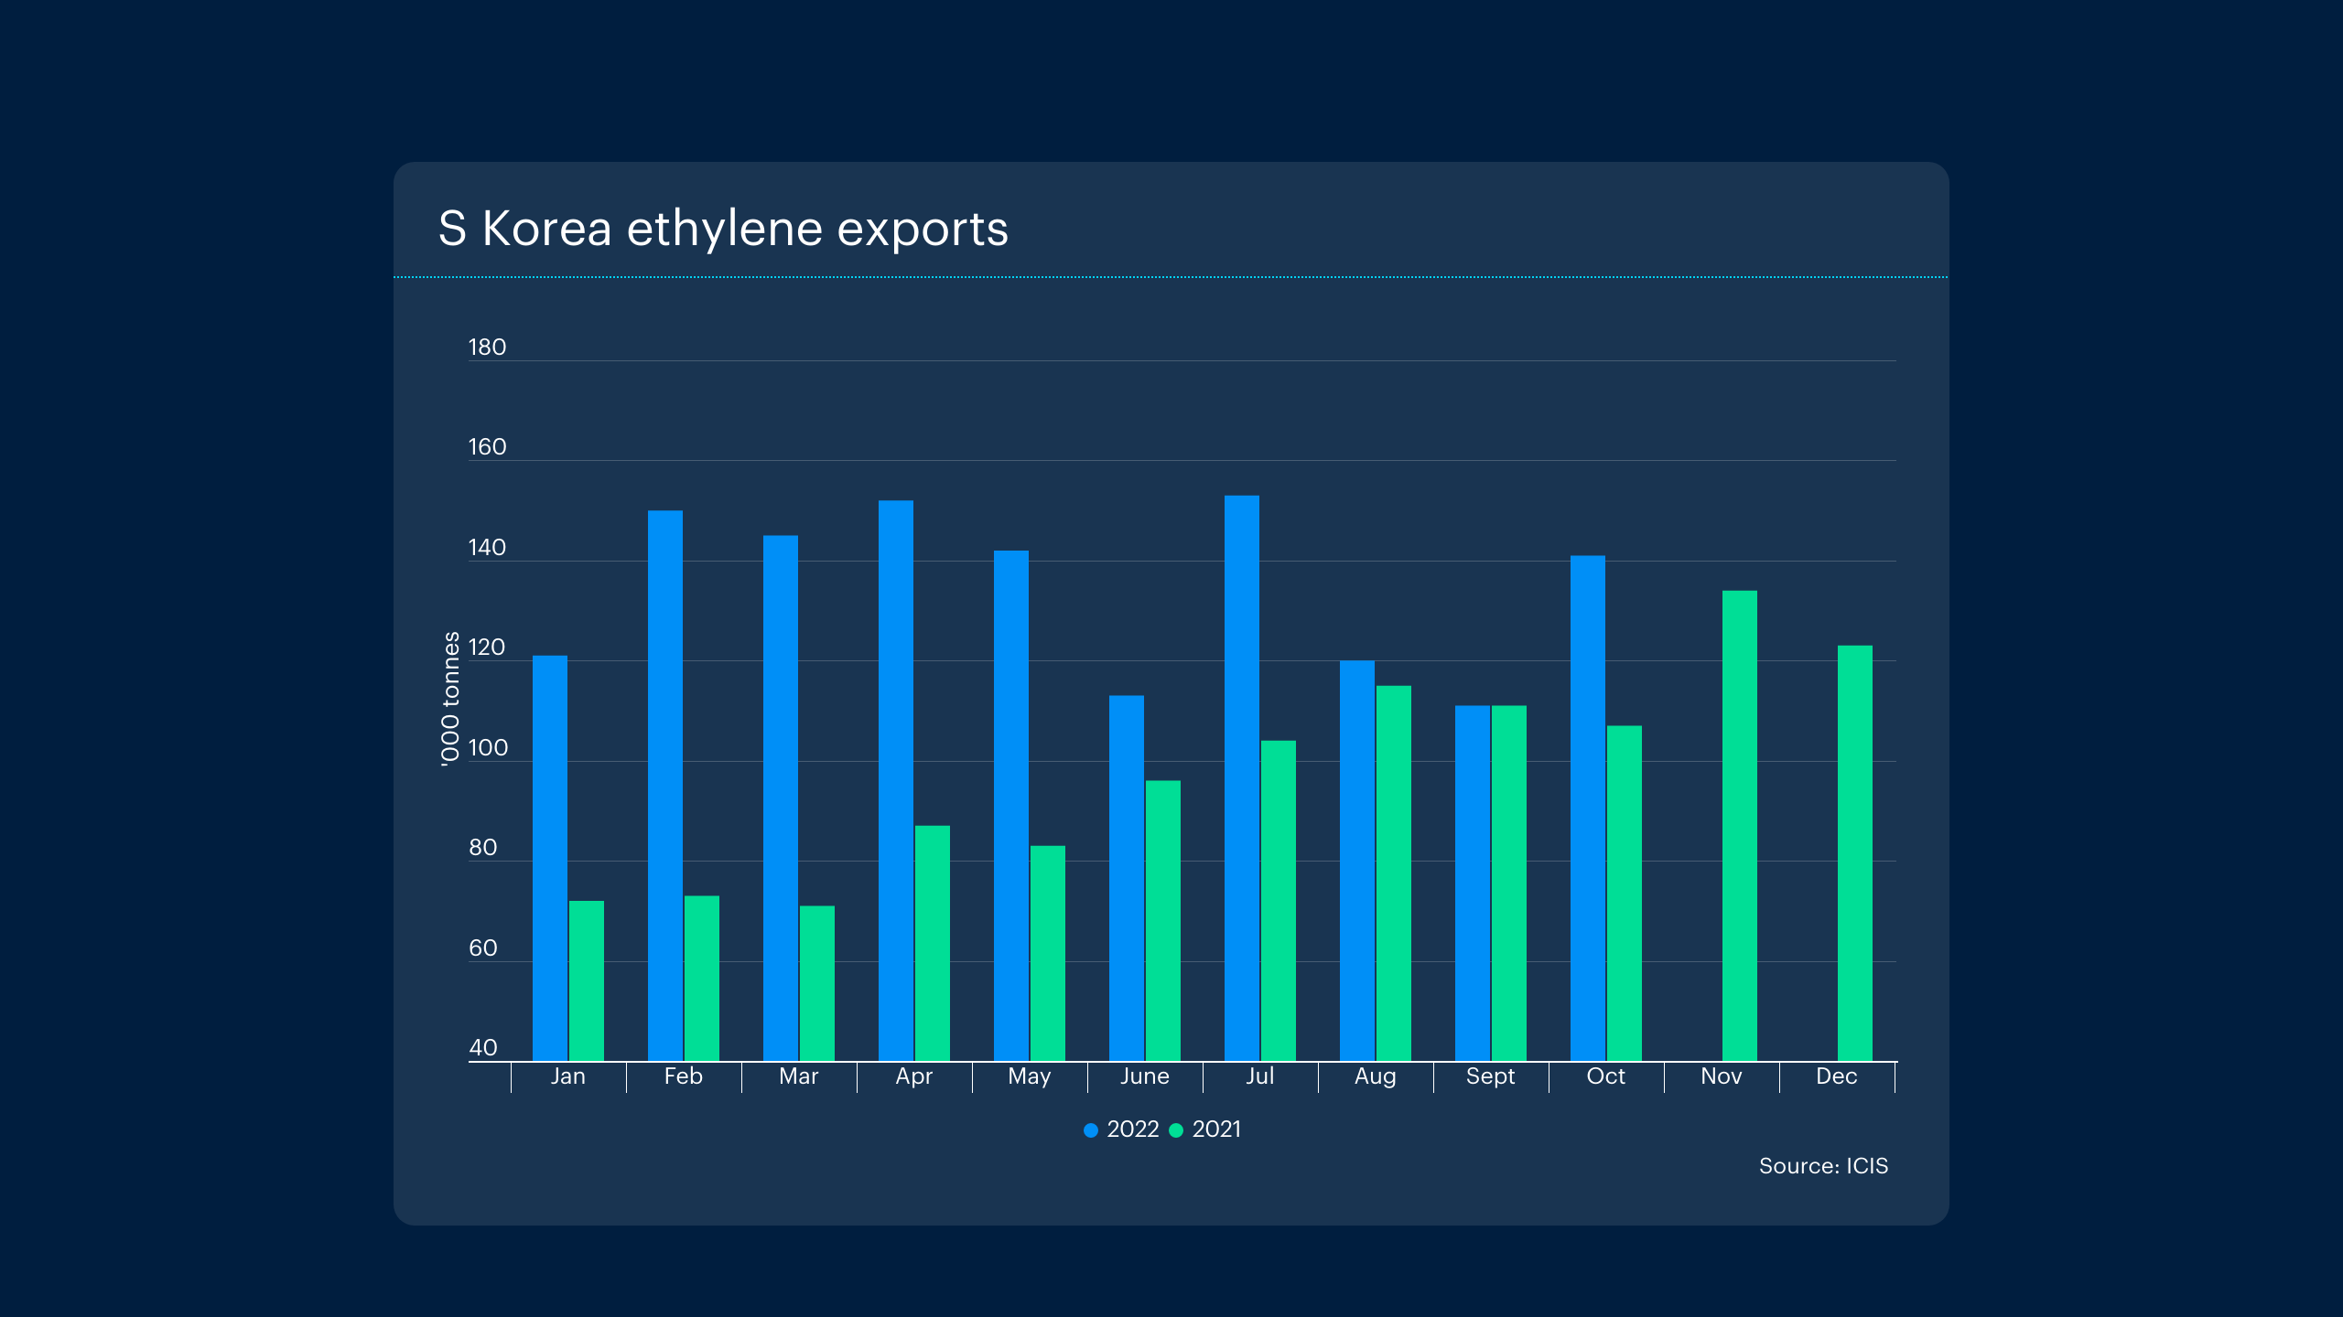Click the S Korea ethylene exports title
2343x1317 pixels.
[722, 229]
